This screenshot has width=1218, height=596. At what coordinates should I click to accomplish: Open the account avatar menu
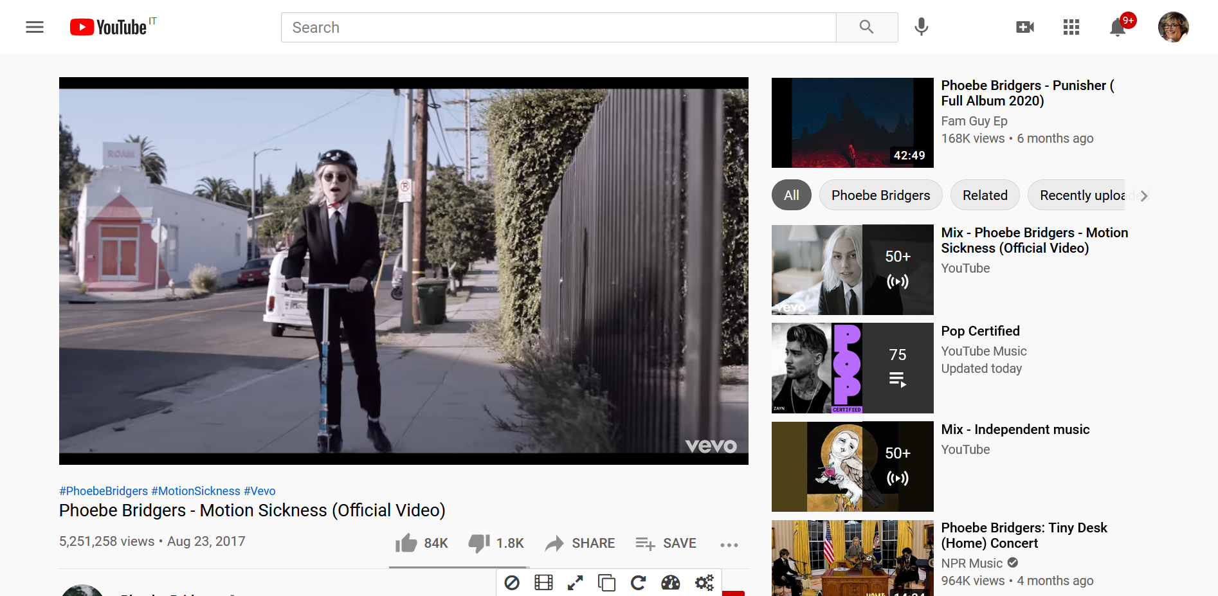[x=1174, y=27]
